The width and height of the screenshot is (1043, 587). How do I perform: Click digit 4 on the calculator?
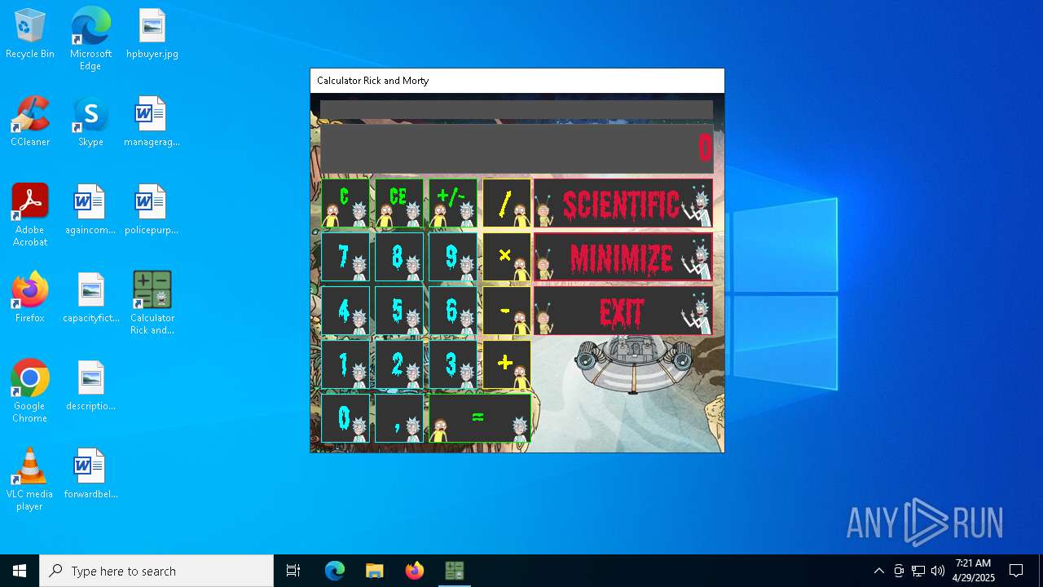(345, 311)
